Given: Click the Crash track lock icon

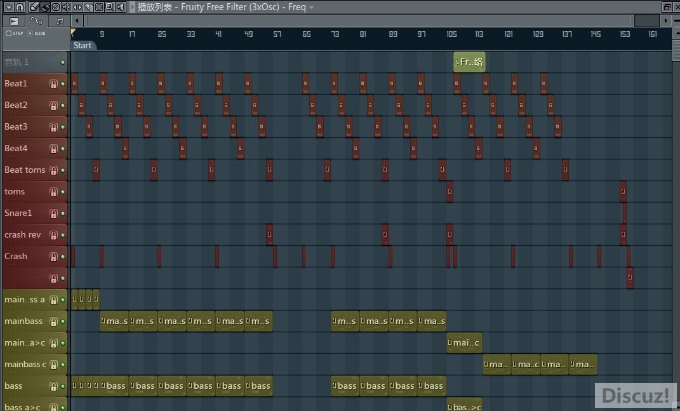Looking at the screenshot, I should pyautogui.click(x=53, y=257).
